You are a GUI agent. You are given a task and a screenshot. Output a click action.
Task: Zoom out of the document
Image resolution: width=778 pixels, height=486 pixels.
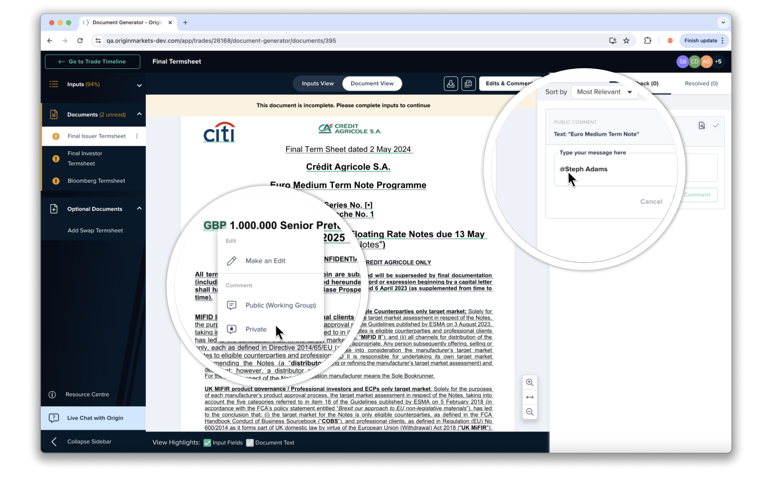[529, 412]
